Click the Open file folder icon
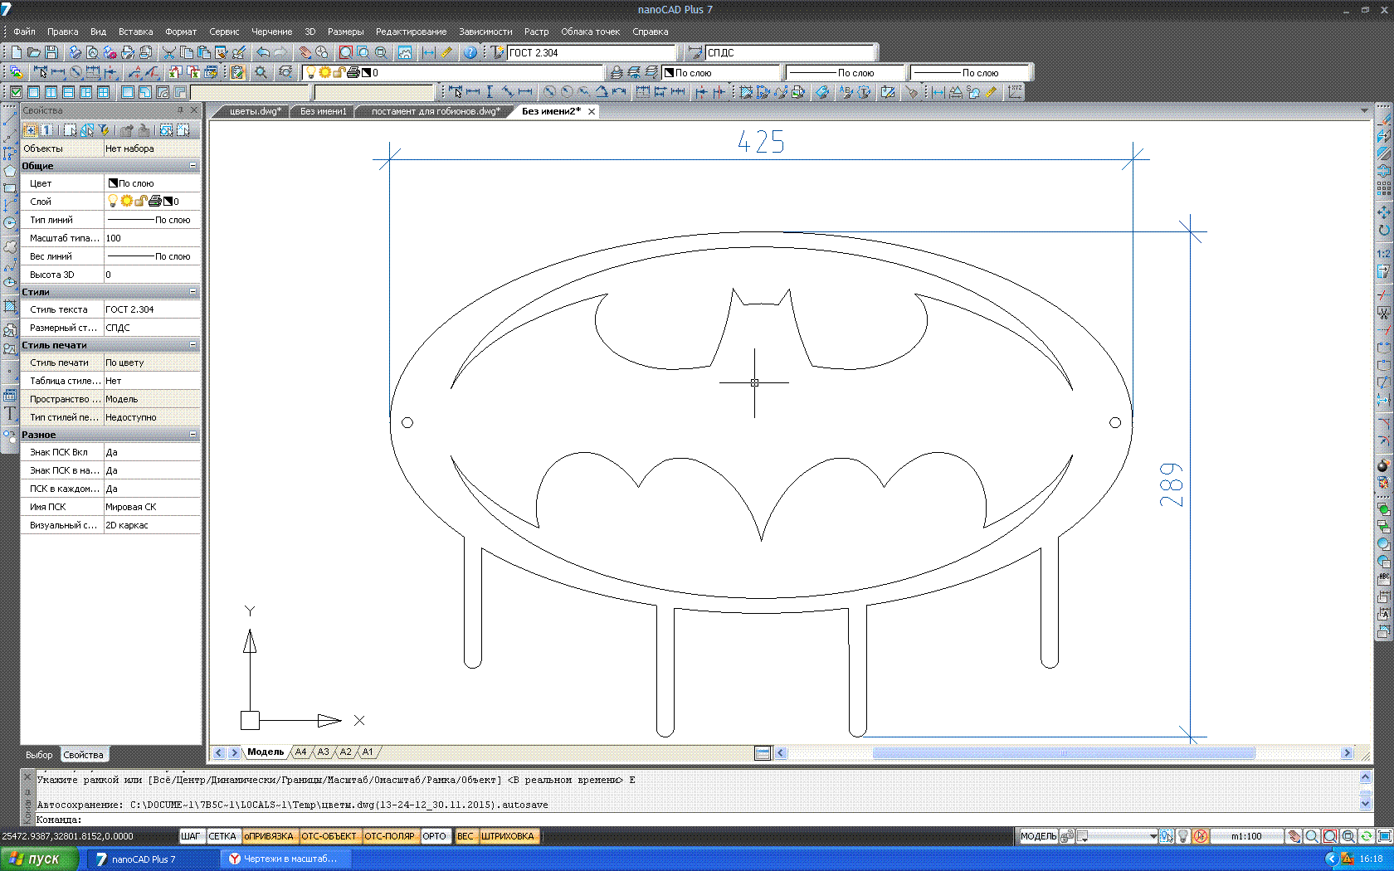The image size is (1394, 871). (34, 52)
